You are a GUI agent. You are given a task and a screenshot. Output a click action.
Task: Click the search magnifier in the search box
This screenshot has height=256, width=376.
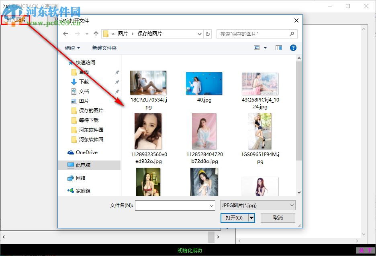(x=292, y=34)
